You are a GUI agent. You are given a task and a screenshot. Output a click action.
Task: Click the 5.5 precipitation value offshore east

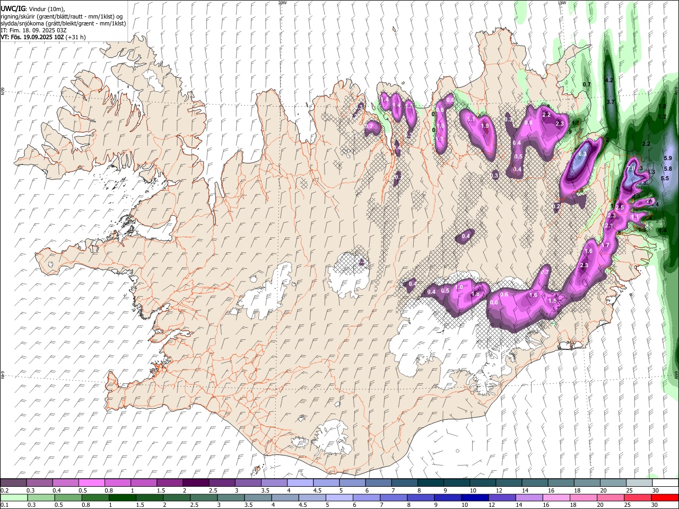point(665,178)
